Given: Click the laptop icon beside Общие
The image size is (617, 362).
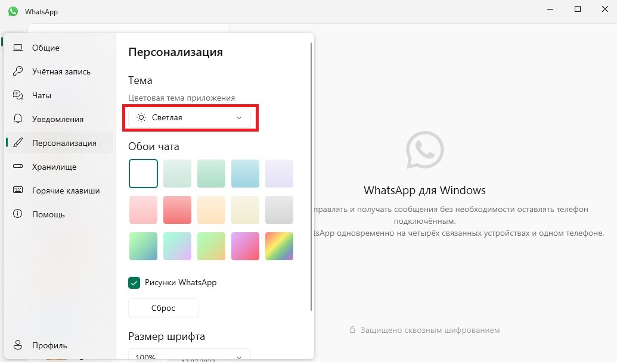Looking at the screenshot, I should pyautogui.click(x=18, y=48).
